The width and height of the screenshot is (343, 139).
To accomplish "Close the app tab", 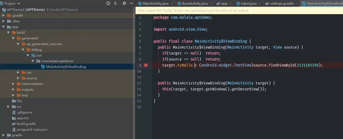I will (x=231, y=4).
